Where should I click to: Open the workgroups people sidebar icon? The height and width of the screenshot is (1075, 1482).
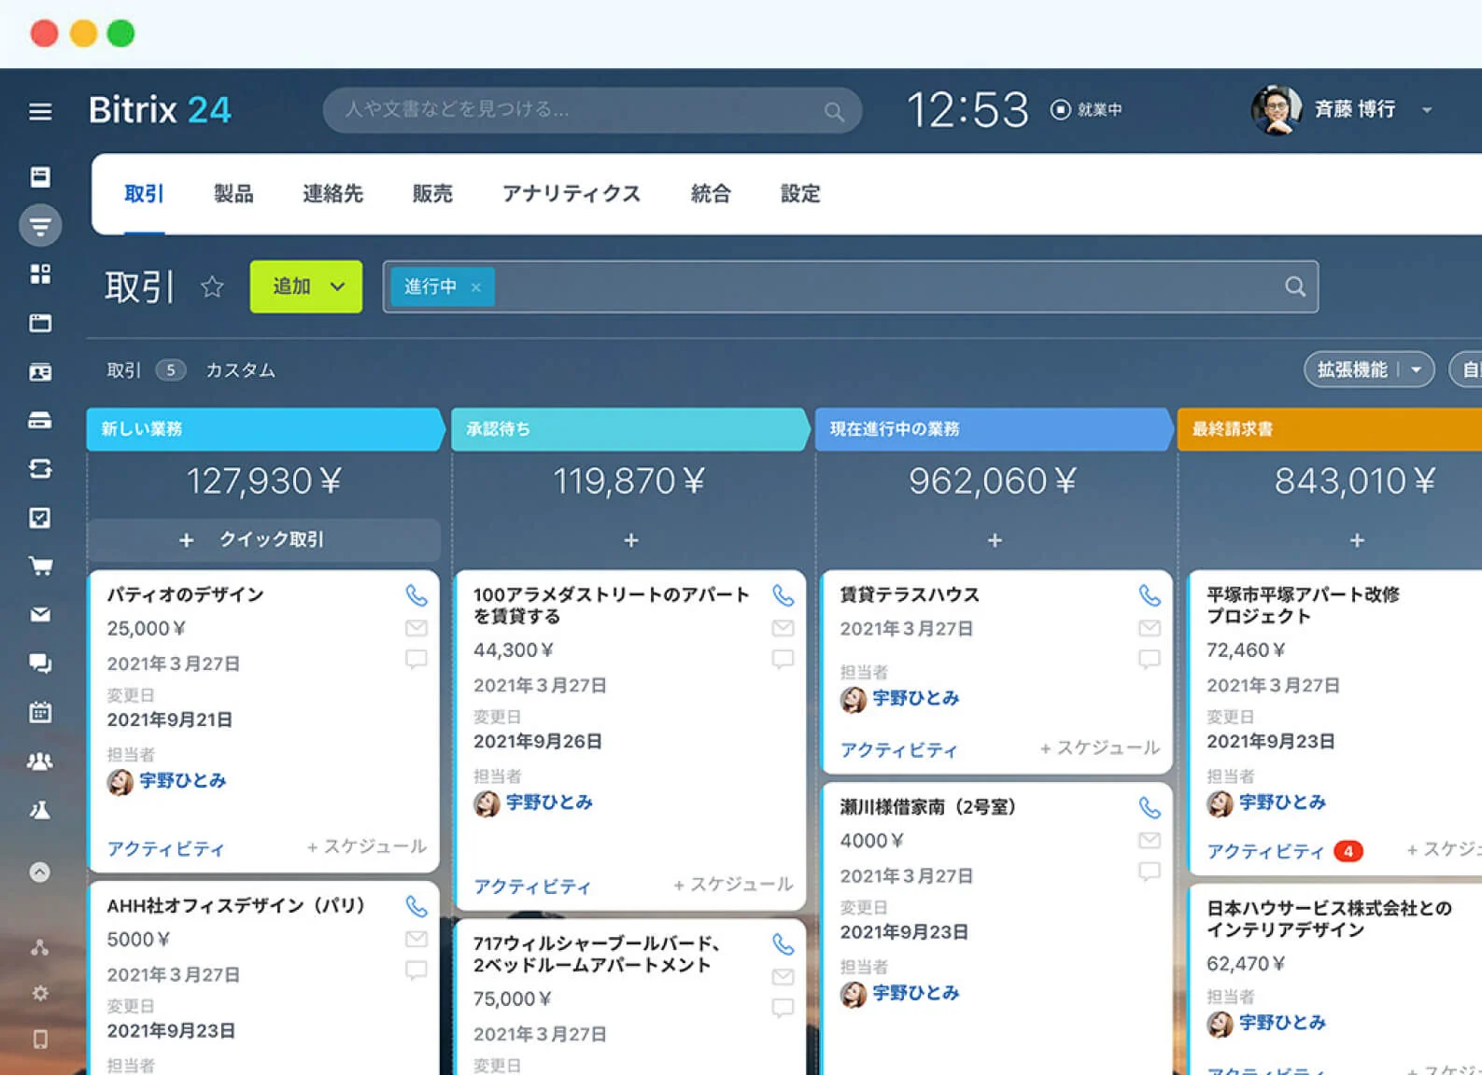click(40, 761)
